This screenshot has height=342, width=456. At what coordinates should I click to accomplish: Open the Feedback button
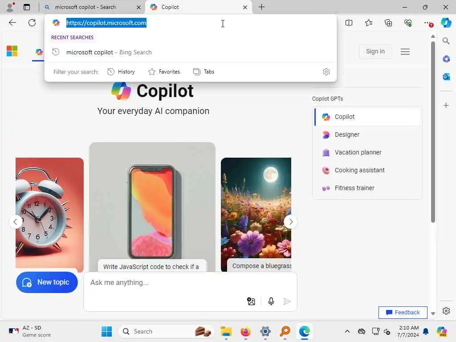[403, 312]
